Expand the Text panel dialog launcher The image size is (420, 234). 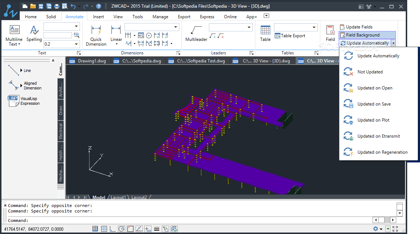(79, 53)
